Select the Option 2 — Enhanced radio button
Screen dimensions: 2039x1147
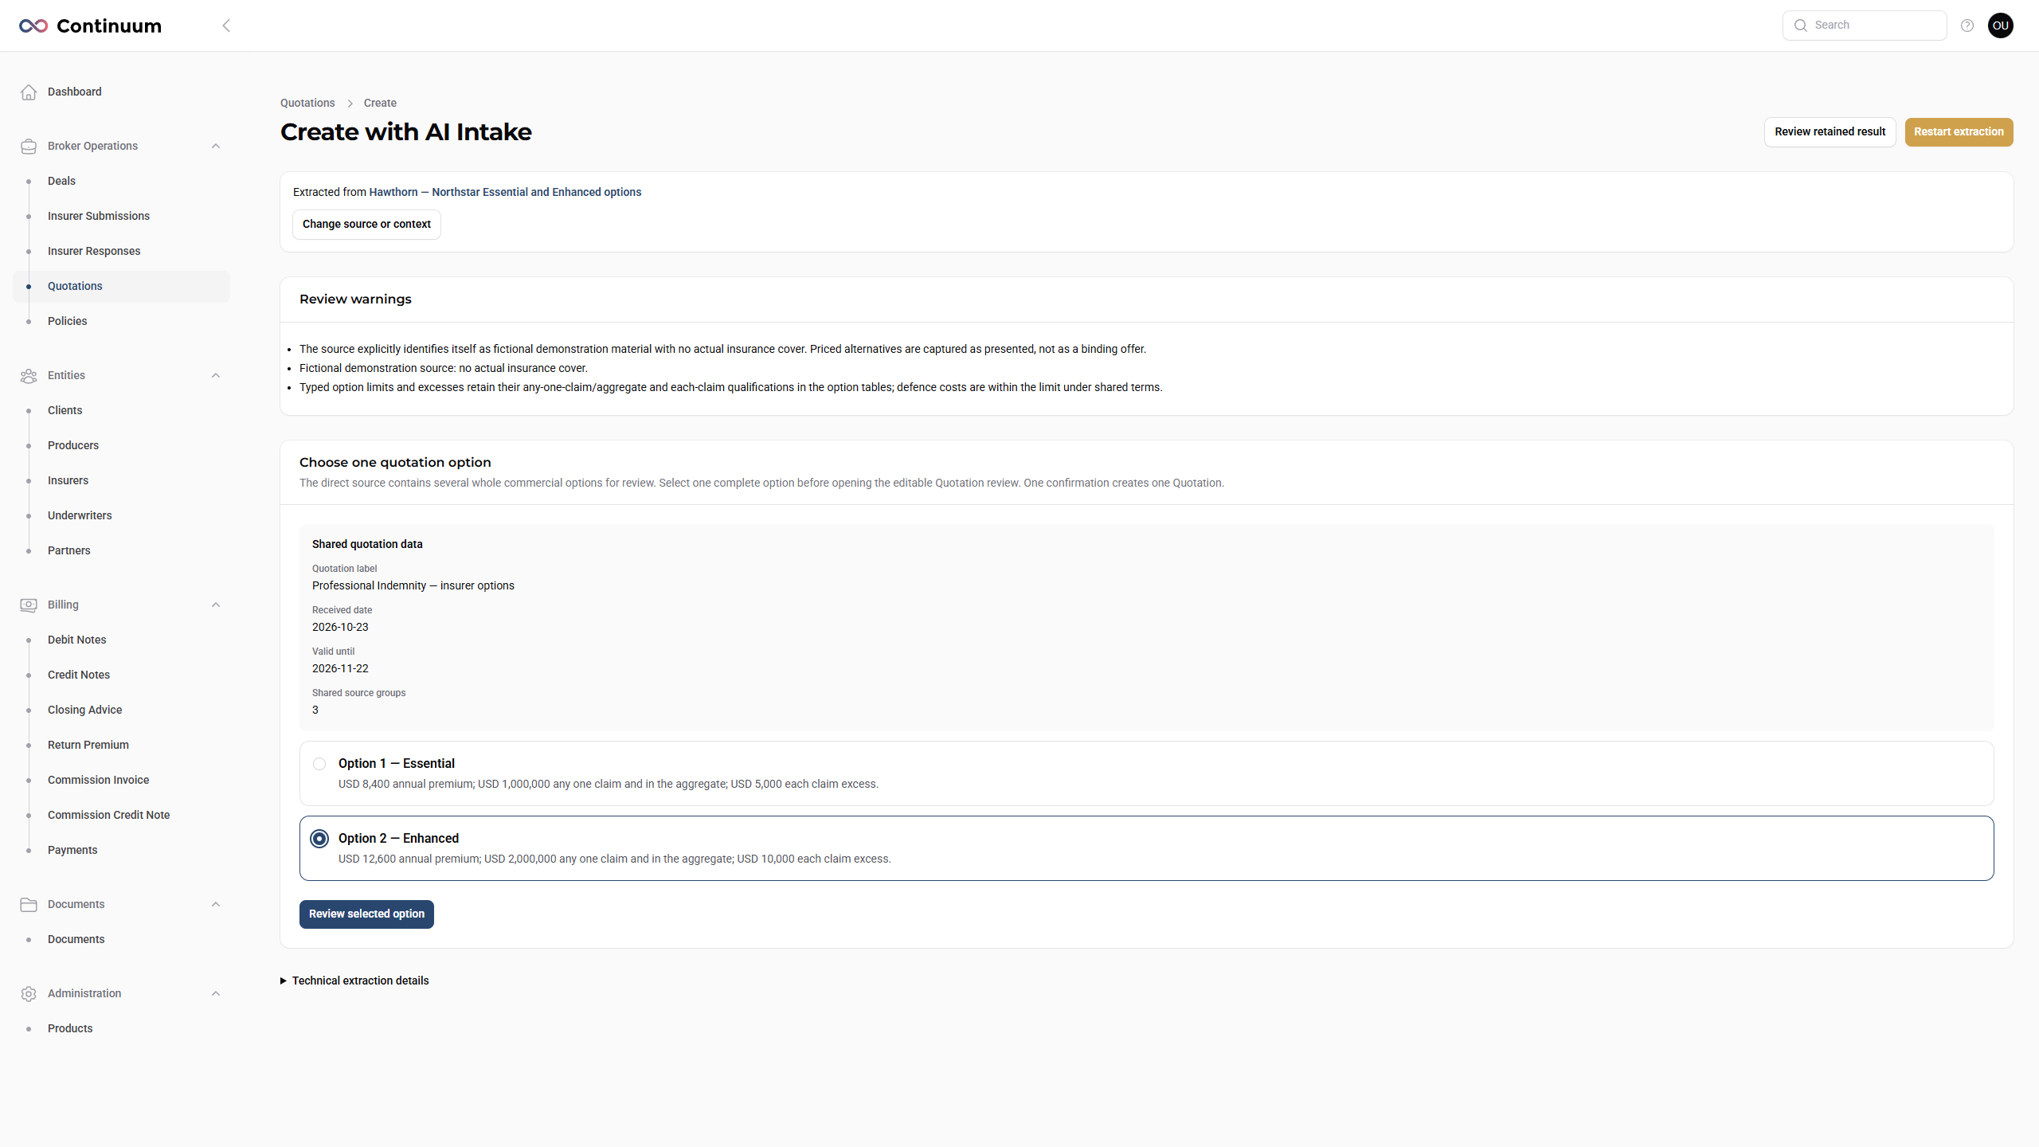point(319,839)
